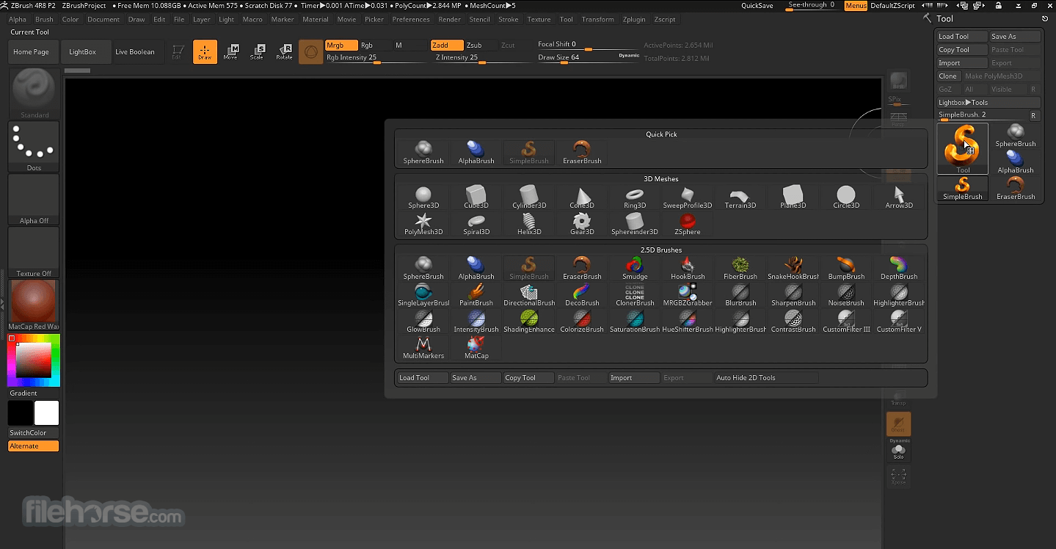Click the Home Page button
This screenshot has width=1056, height=549.
(34, 52)
